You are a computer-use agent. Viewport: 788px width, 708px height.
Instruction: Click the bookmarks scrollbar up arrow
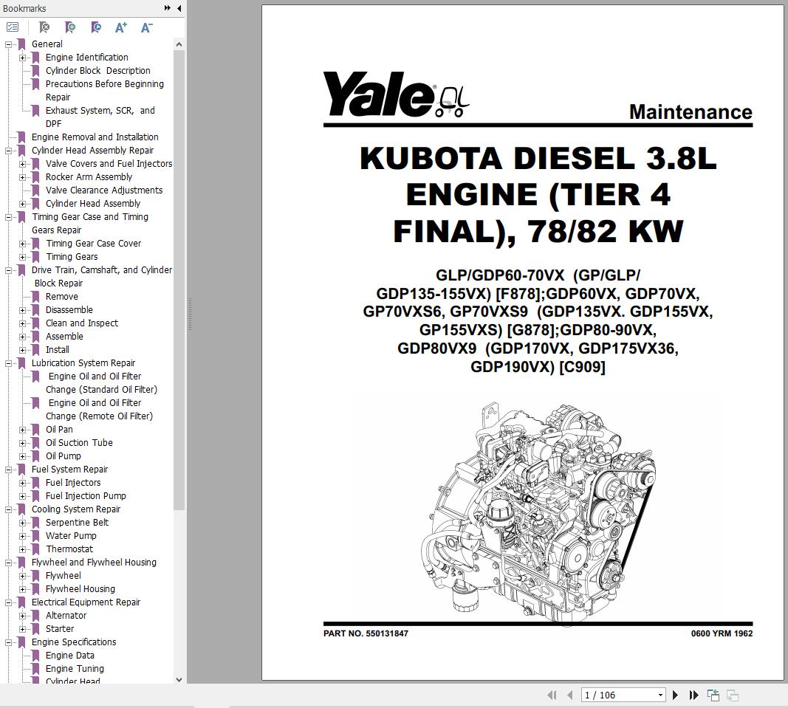pyautogui.click(x=179, y=45)
